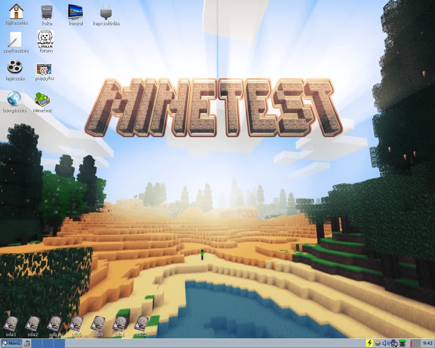
Task: Click the show desktop icon beside Menü
Action: [x=27, y=343]
